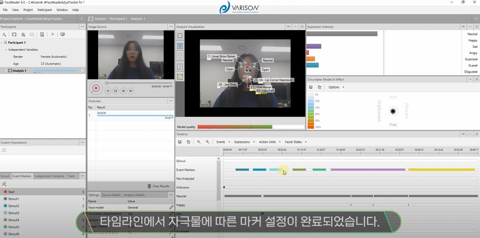
Task: Switch to the Source Details tab
Action: tap(111, 195)
